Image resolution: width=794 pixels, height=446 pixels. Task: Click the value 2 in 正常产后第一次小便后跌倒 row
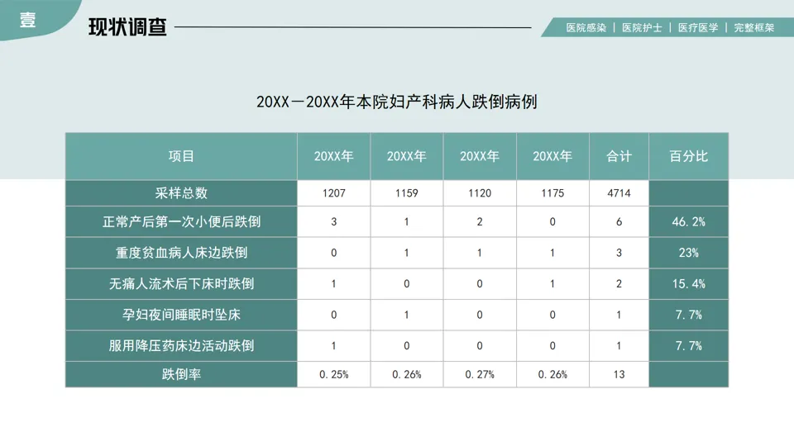click(480, 221)
